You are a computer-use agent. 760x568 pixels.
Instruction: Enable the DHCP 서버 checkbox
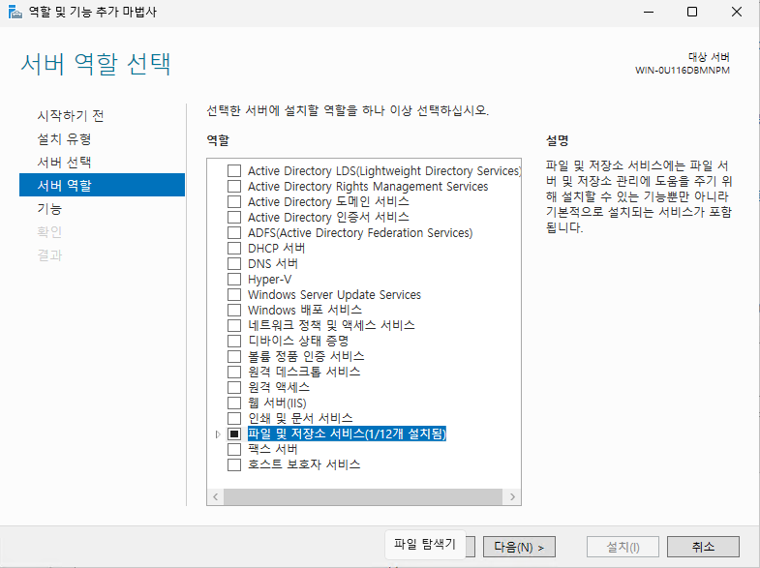point(234,249)
